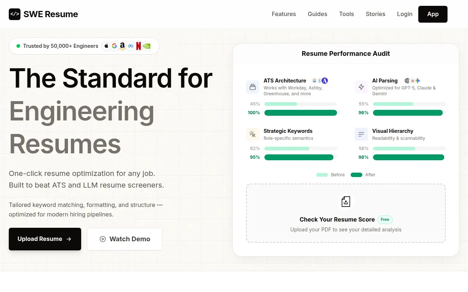
Task: Click the Apple logo in trusted badge
Action: [106, 46]
